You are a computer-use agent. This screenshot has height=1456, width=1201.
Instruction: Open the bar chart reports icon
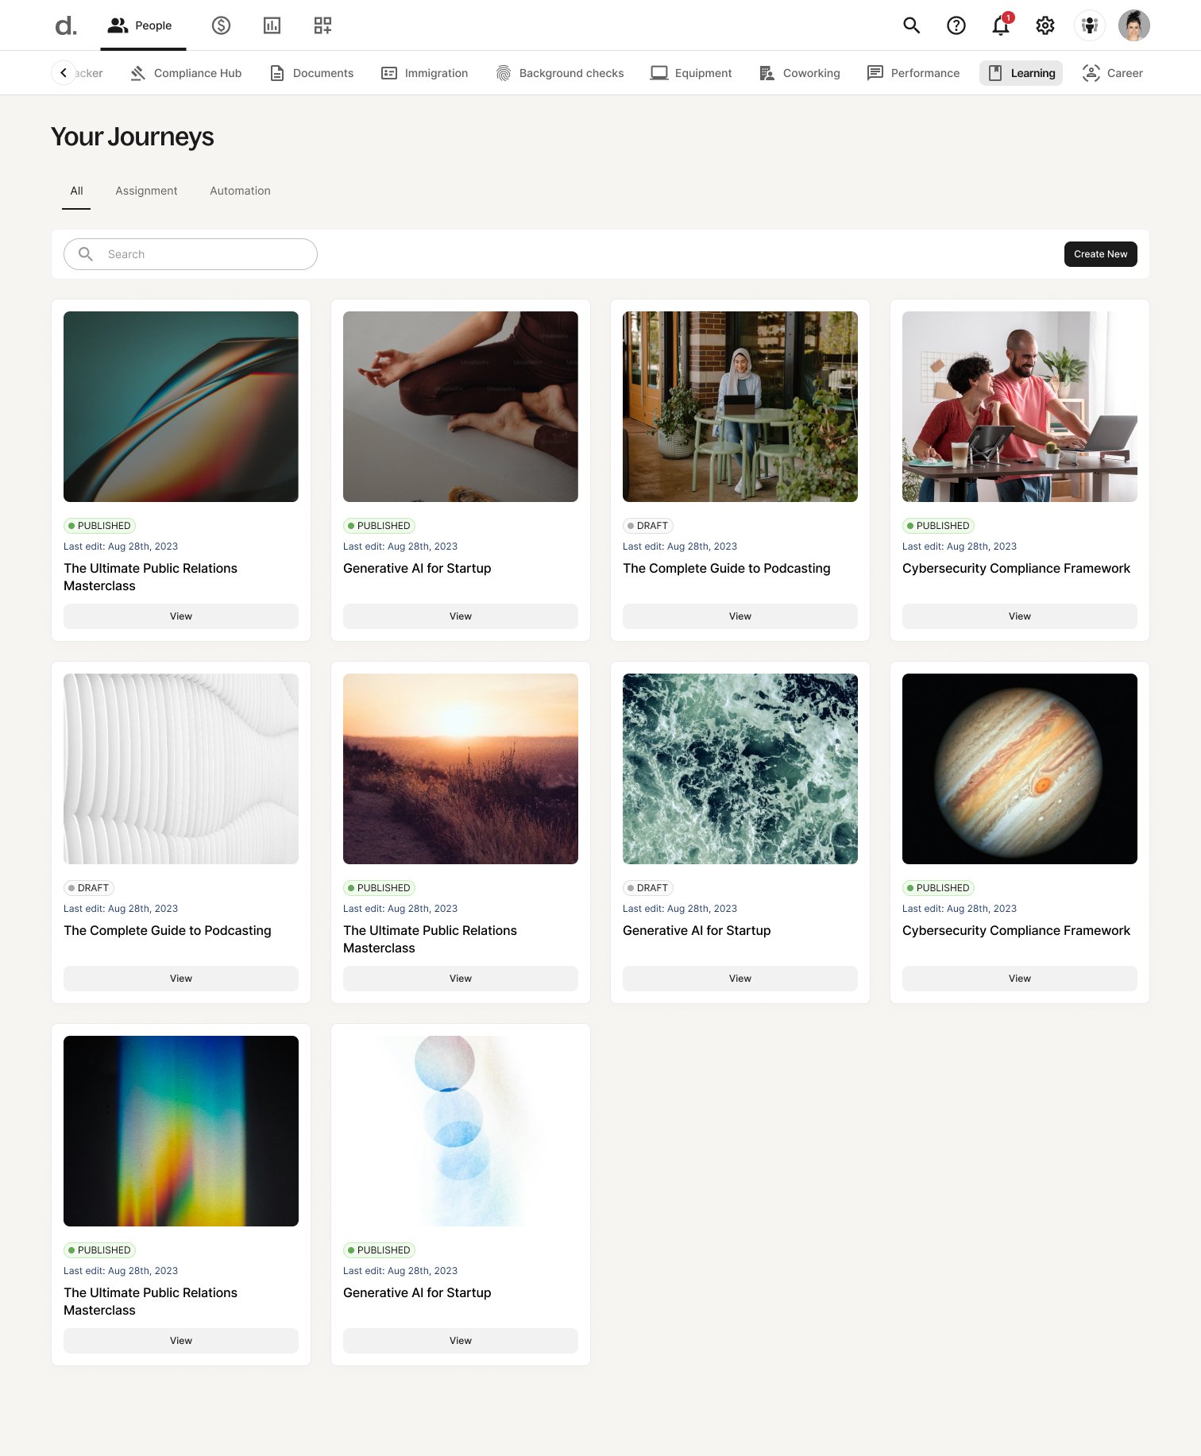pyautogui.click(x=272, y=25)
